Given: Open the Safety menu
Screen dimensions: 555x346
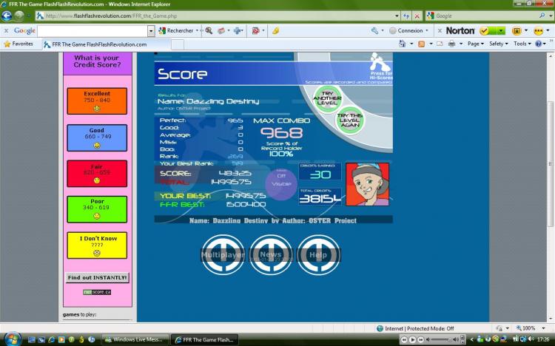Looking at the screenshot, I should [x=498, y=44].
